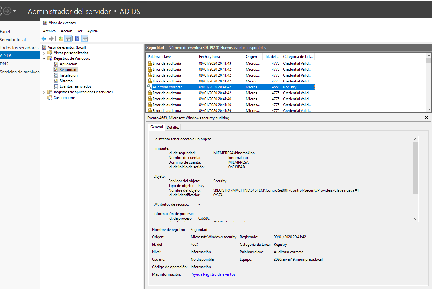
Task: Collapse Registros de Windows tree node
Action: click(x=44, y=58)
